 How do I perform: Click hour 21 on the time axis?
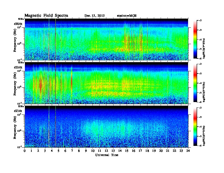pos(167,151)
